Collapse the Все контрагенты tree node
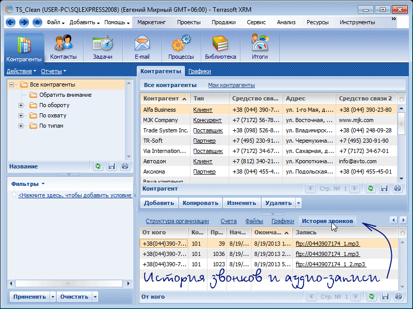This screenshot has height=309, width=413. pos(11,84)
